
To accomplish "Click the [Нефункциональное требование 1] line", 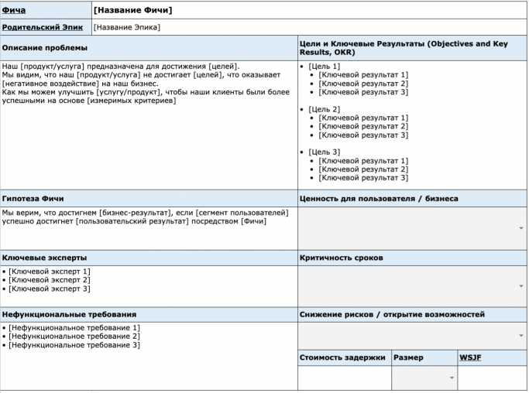I will 74,328.
